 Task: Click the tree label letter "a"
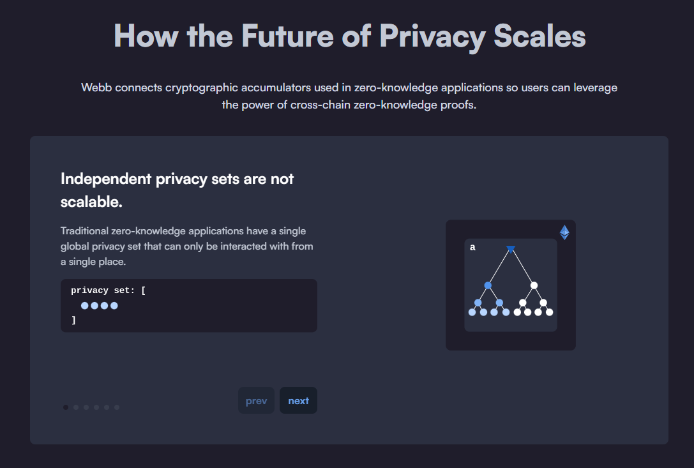(472, 248)
